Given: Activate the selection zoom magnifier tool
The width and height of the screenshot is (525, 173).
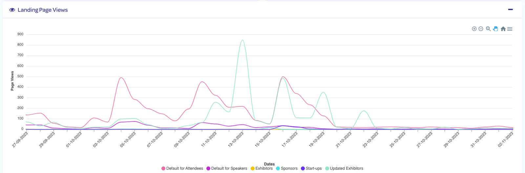Looking at the screenshot, I should 488,29.
